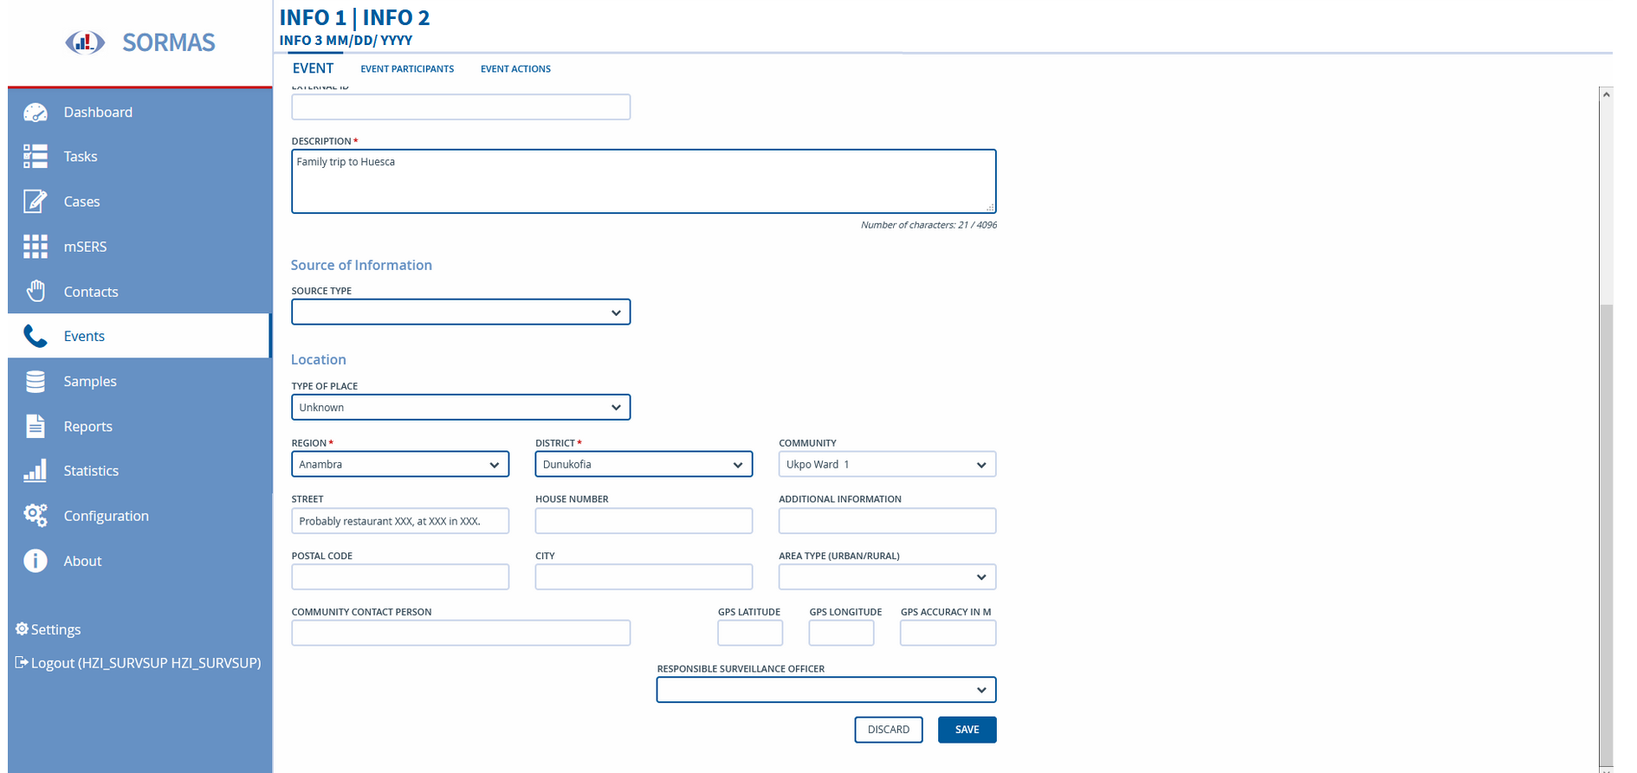
Task: Click the Cases pencil icon
Action: [x=36, y=202]
